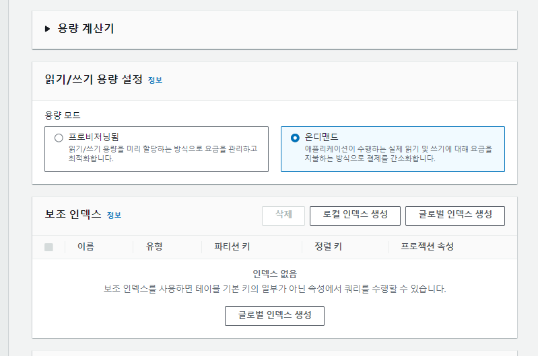Click 글로벌 인덱스 생성 in the table header bar
The height and width of the screenshot is (356, 538).
click(x=455, y=215)
